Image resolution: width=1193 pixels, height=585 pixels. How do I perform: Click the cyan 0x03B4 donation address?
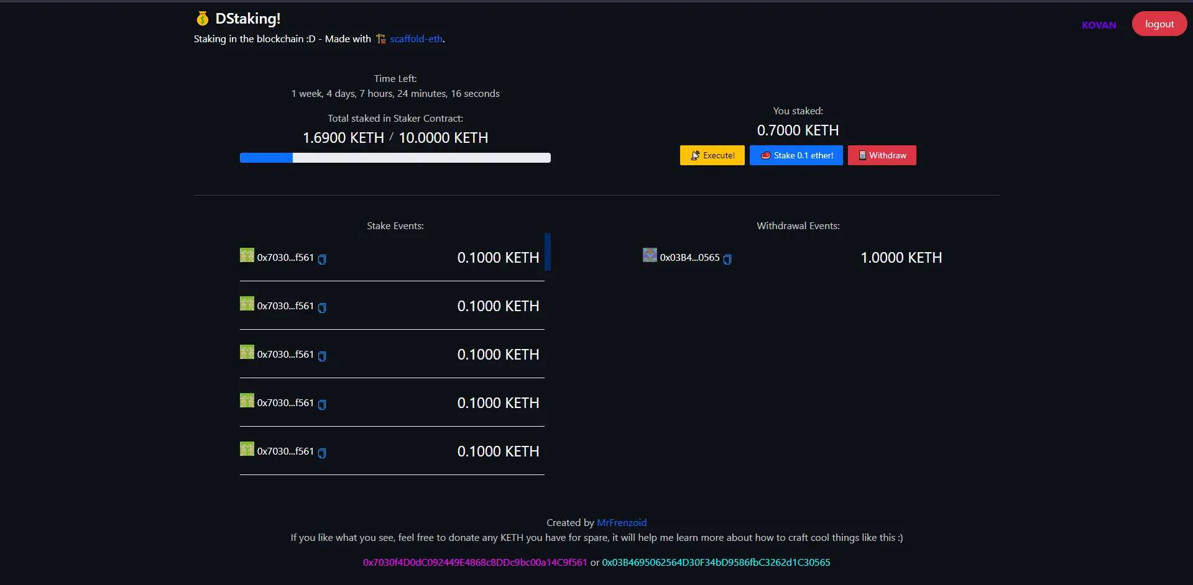pyautogui.click(x=716, y=563)
